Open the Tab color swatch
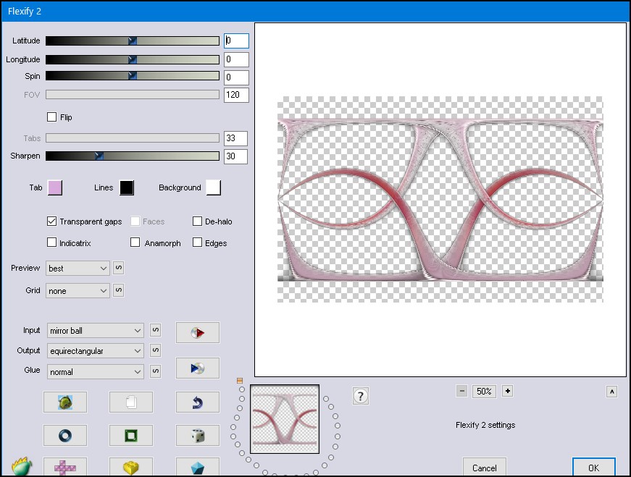 pyautogui.click(x=55, y=187)
